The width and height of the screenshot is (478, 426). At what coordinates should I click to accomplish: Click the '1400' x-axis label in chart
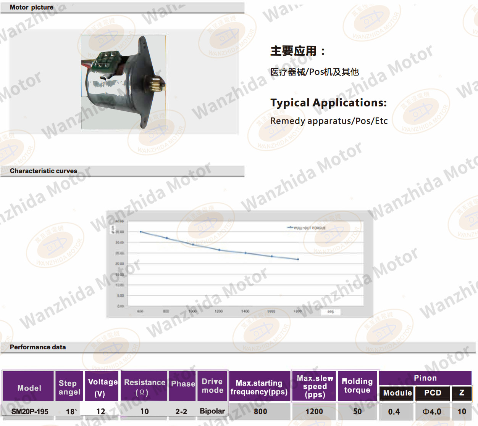coord(245,311)
